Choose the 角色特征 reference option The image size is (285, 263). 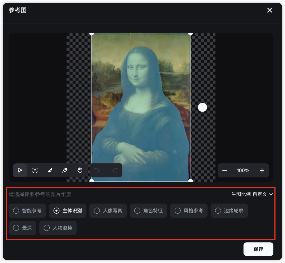[148, 211]
